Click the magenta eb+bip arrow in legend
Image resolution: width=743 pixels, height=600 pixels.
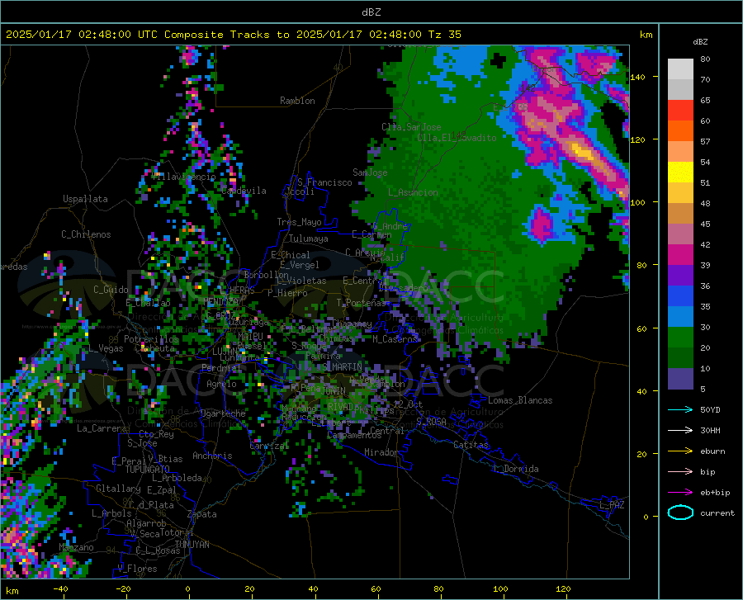pos(680,493)
